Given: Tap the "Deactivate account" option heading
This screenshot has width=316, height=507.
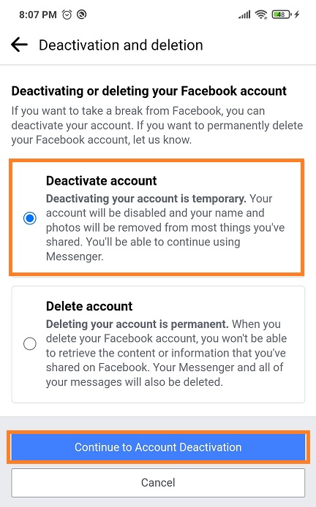Looking at the screenshot, I should pos(102,180).
